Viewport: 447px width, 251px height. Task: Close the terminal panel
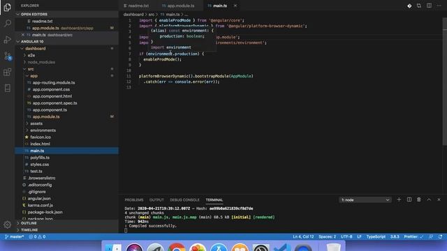439,200
